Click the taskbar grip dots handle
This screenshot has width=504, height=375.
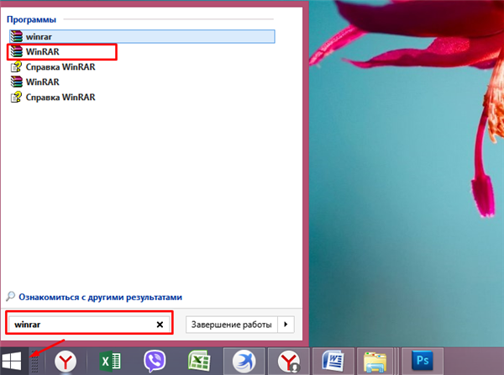[34, 362]
